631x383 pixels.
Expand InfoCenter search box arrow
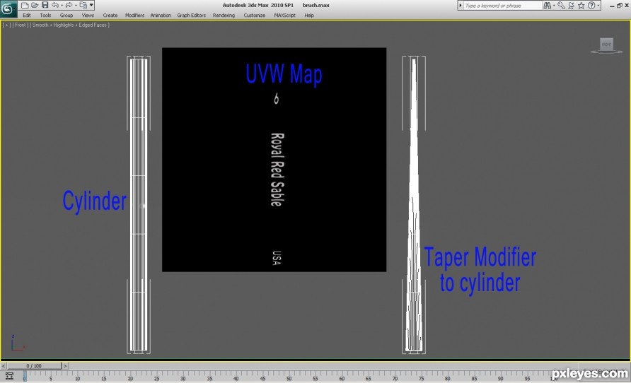click(461, 6)
